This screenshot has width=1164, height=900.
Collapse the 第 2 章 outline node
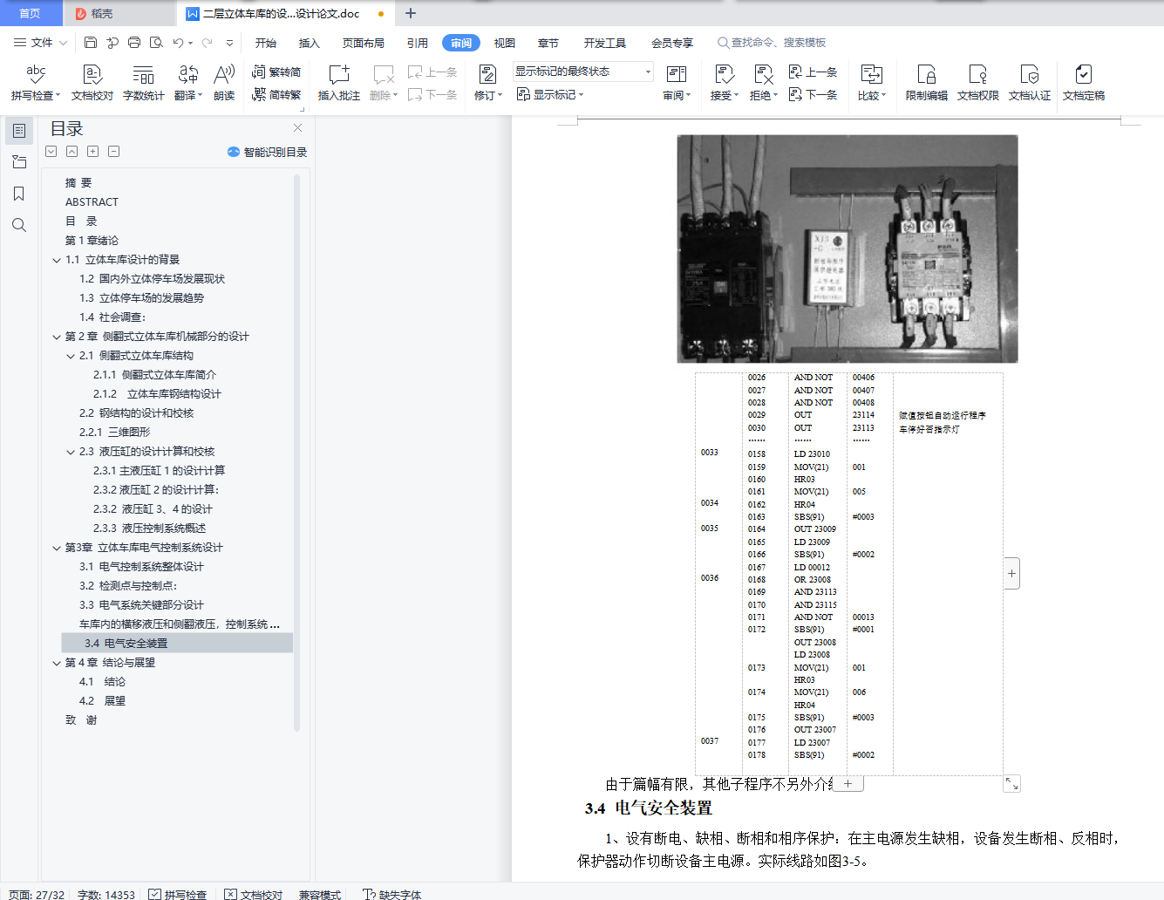[x=57, y=337]
